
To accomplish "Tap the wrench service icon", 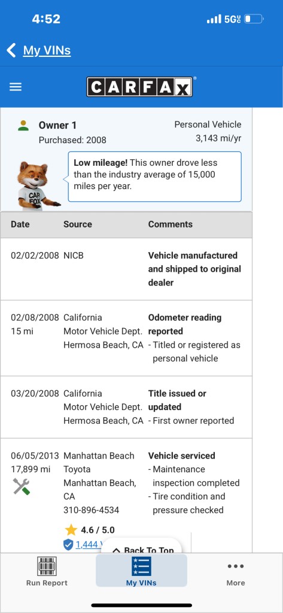I will [21, 486].
